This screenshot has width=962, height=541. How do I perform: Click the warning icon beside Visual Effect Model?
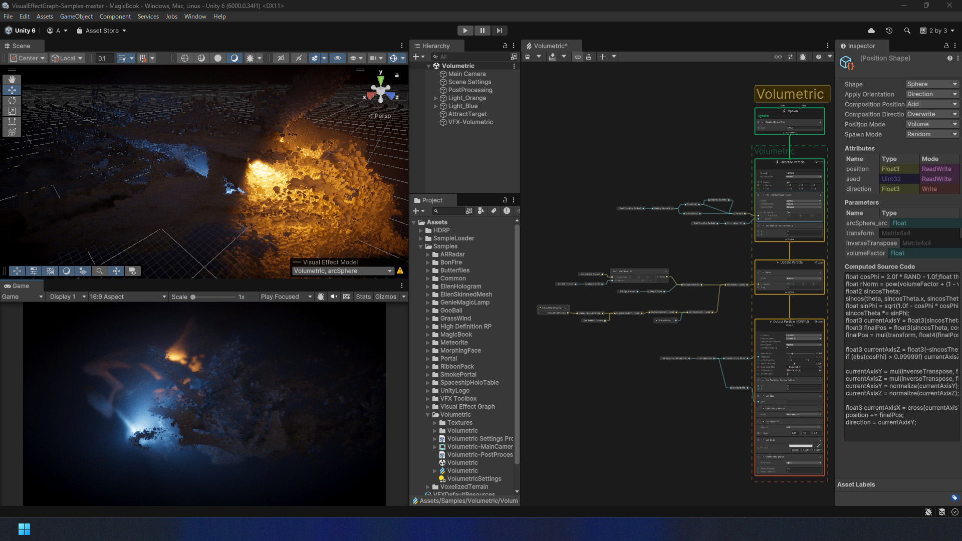coord(400,271)
